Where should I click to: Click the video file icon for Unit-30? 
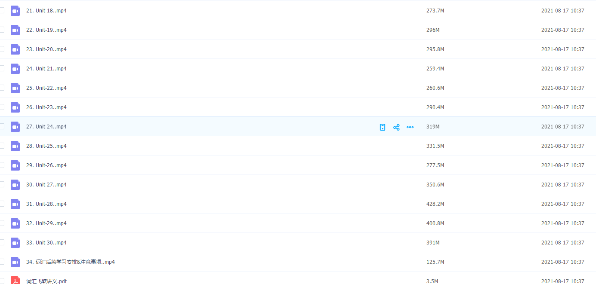(15, 243)
